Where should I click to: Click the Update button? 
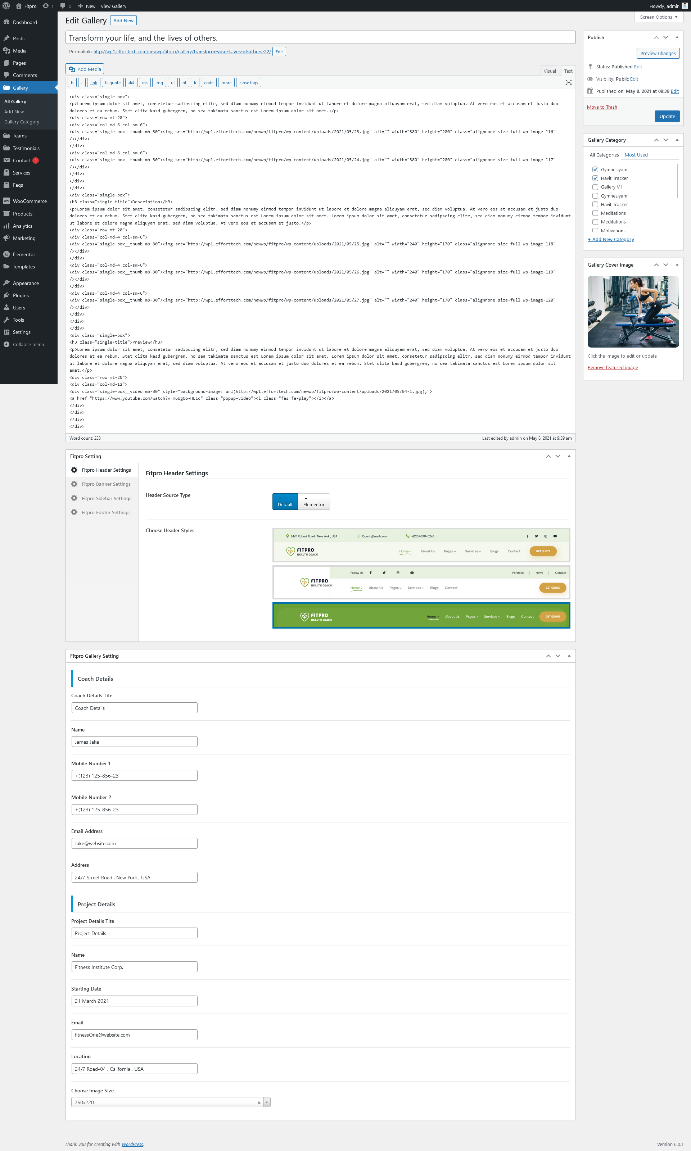click(x=667, y=116)
